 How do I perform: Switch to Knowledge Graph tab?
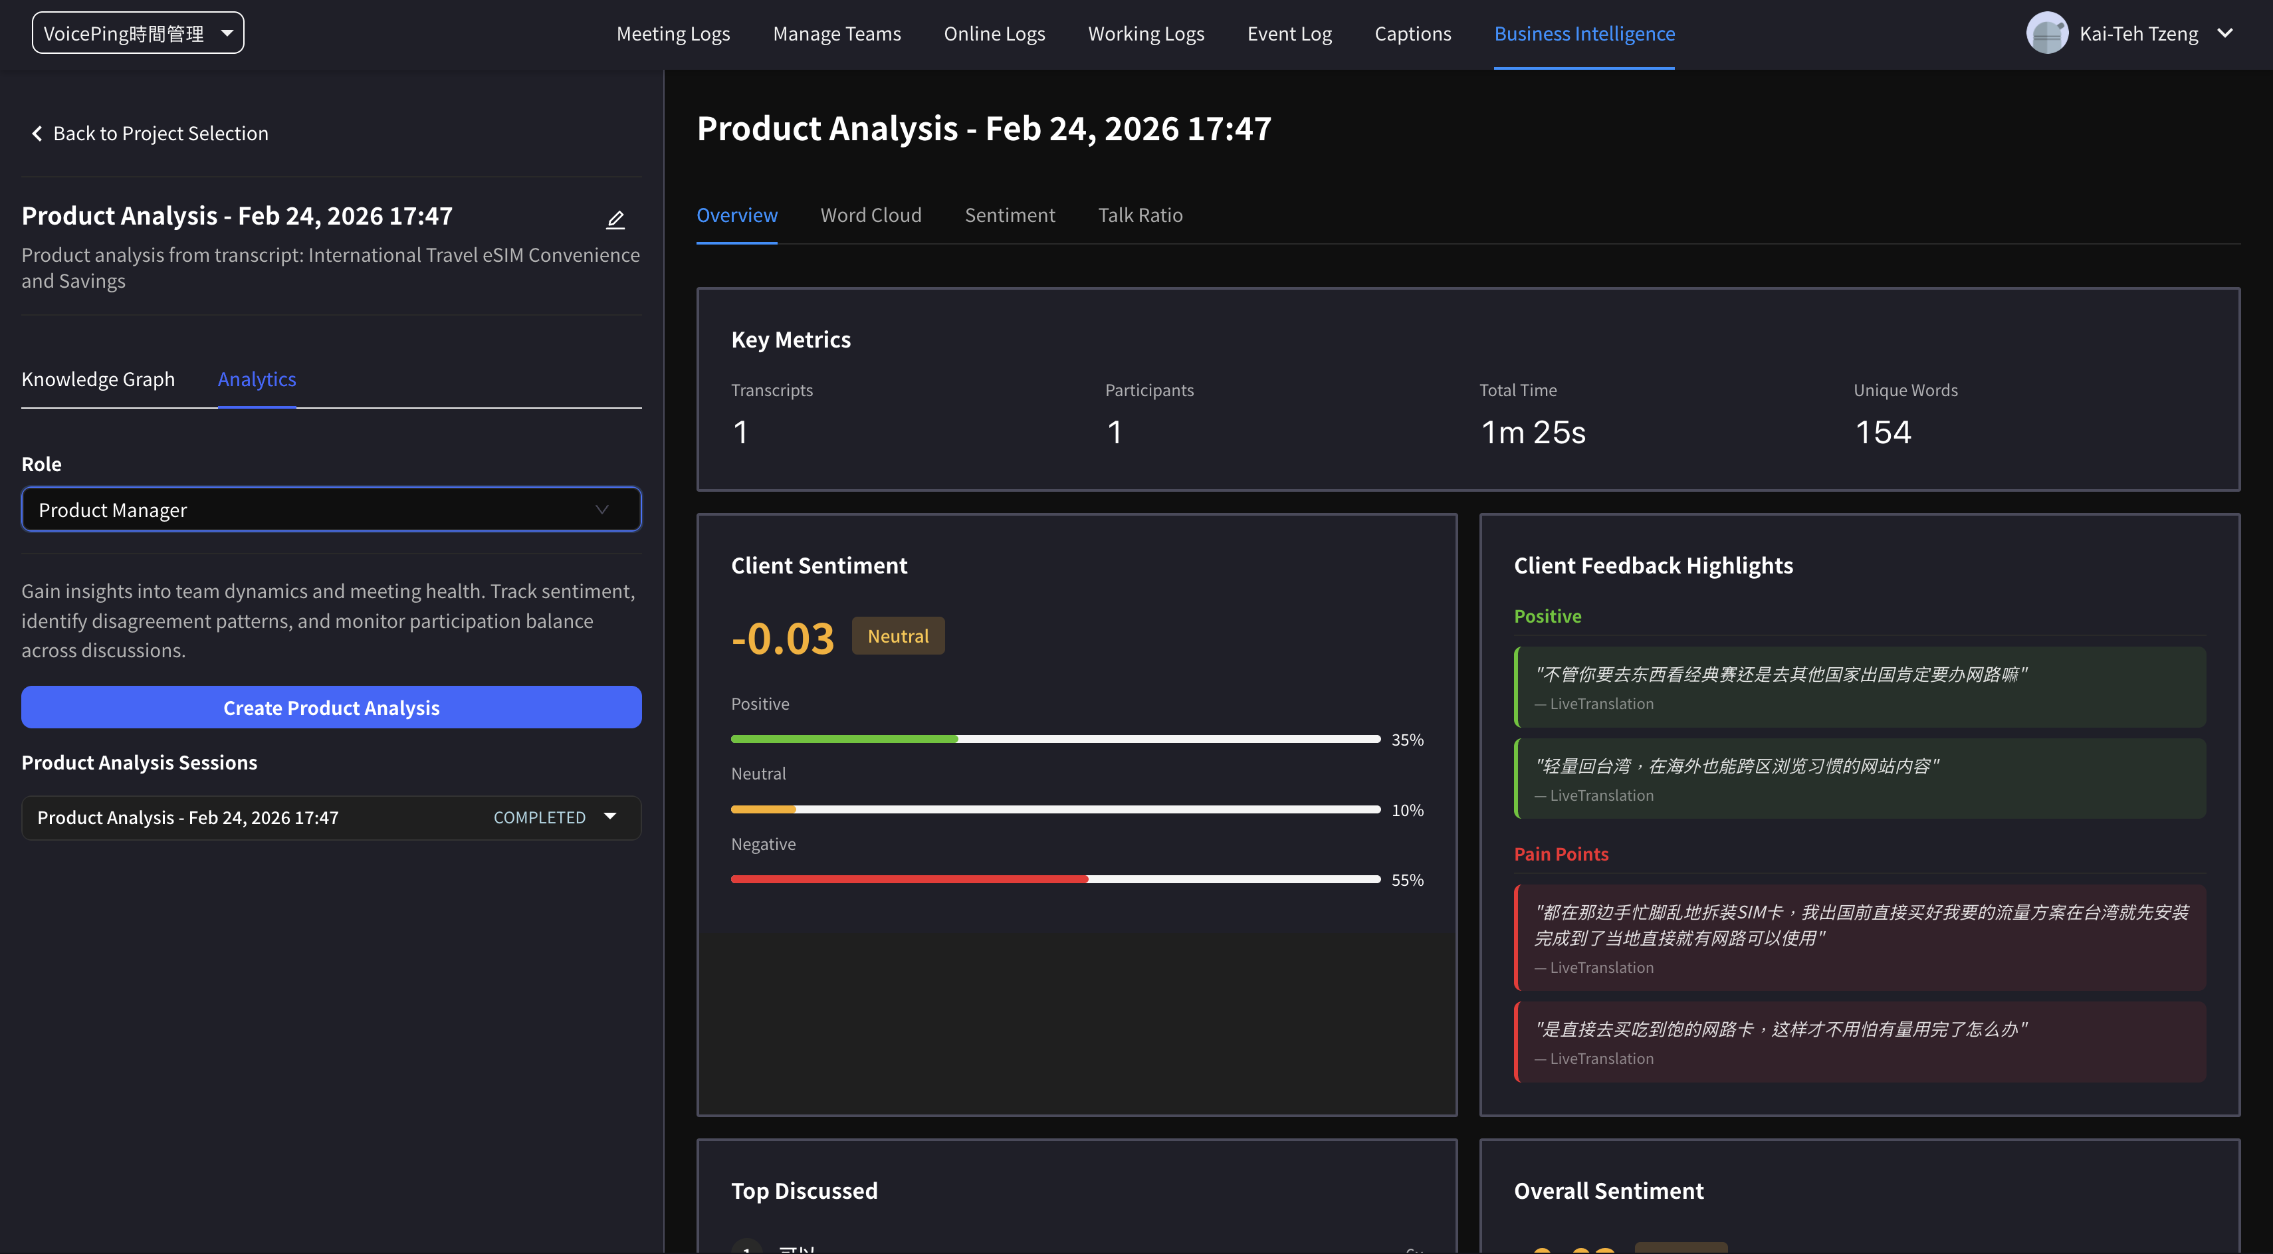[x=98, y=379]
